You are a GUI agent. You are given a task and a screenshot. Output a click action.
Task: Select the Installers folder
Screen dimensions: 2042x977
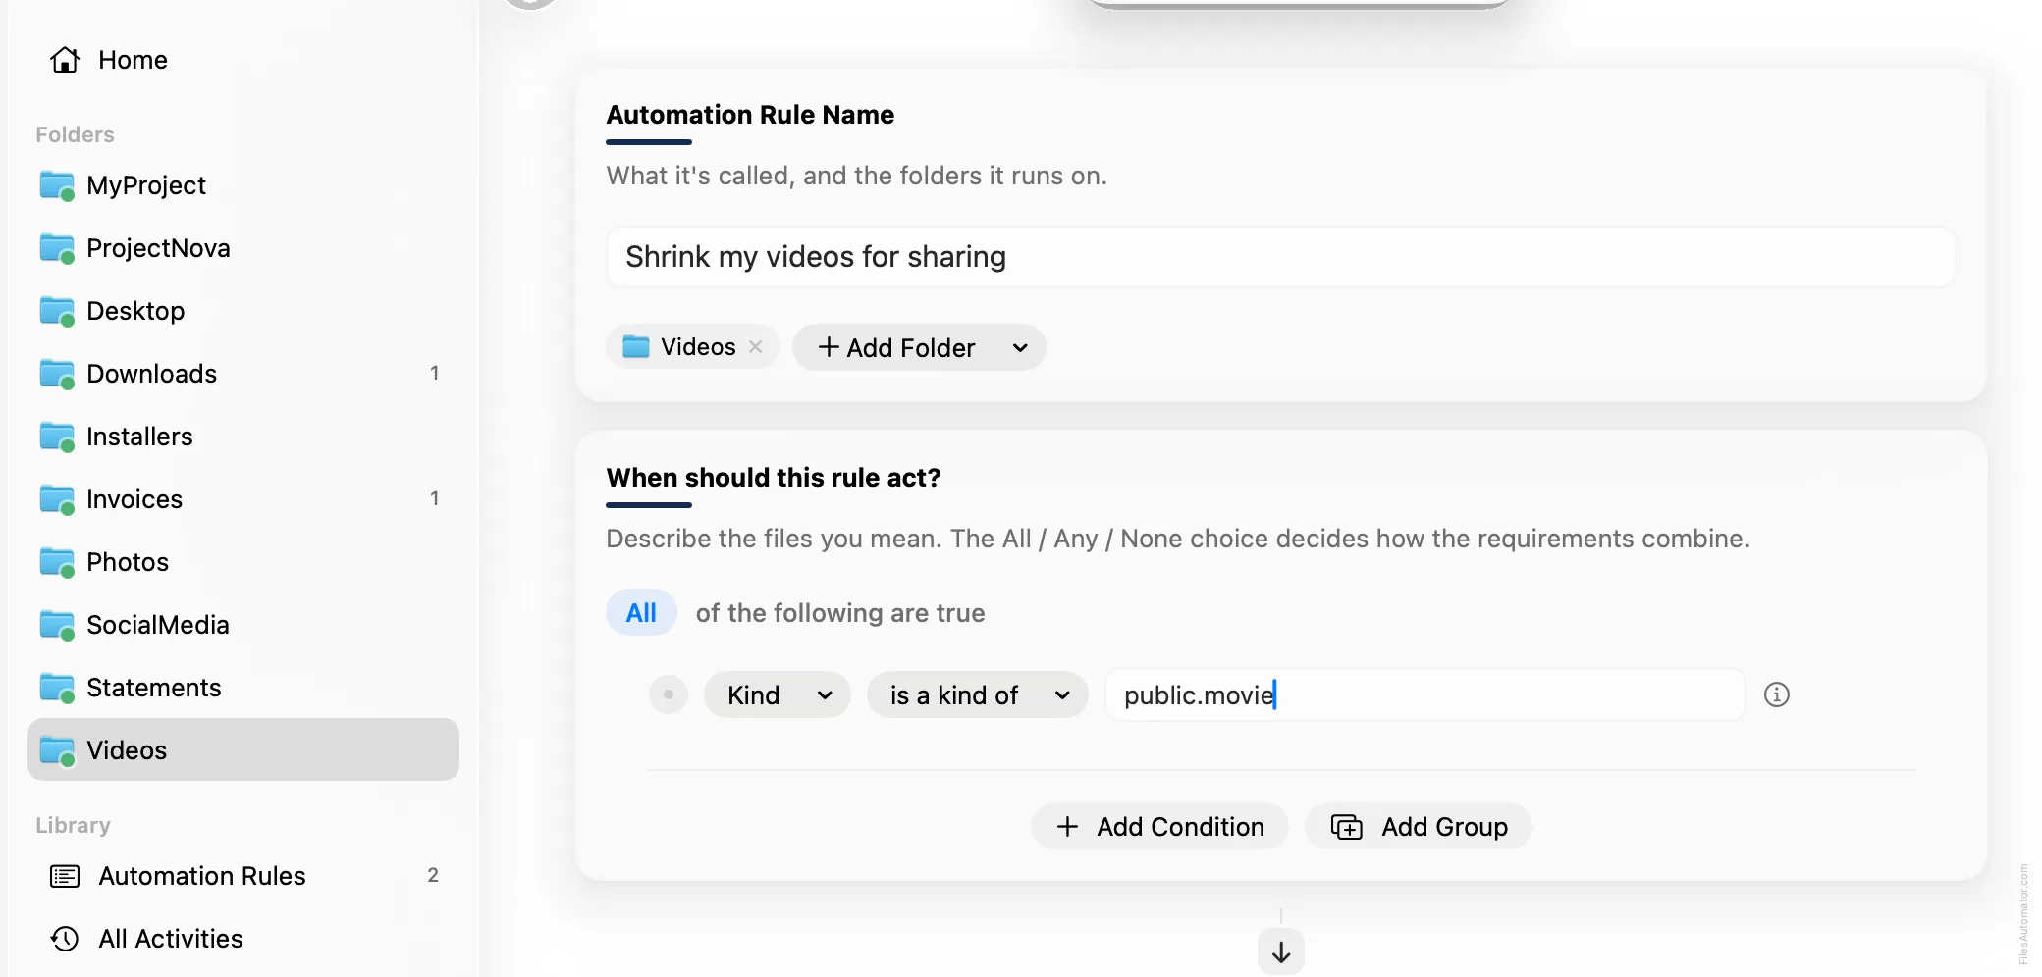tap(242, 437)
